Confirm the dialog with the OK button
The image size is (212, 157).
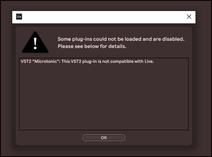point(104,137)
